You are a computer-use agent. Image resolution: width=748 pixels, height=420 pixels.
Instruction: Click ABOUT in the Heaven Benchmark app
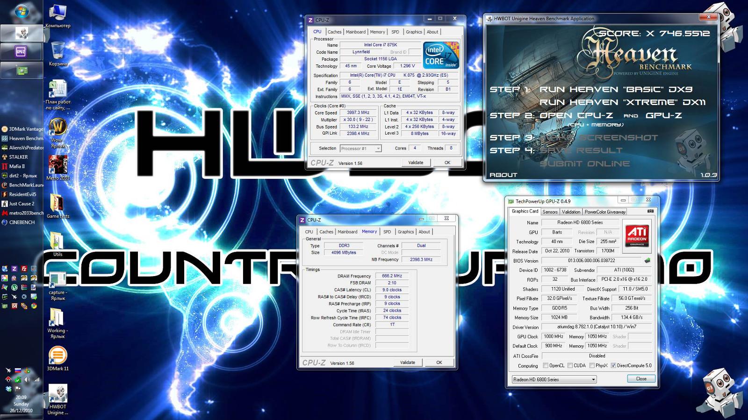click(x=503, y=175)
